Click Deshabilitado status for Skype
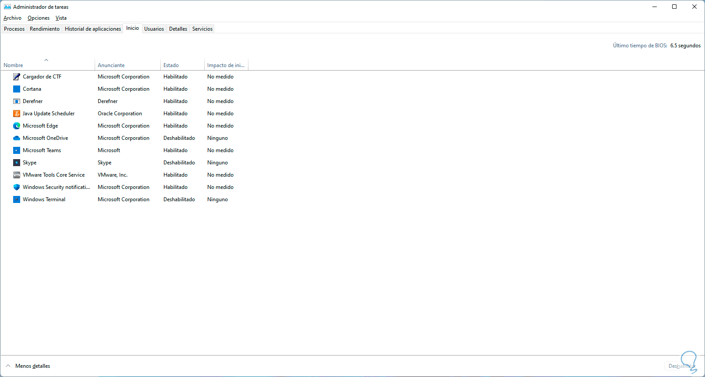The image size is (705, 377). (x=179, y=163)
